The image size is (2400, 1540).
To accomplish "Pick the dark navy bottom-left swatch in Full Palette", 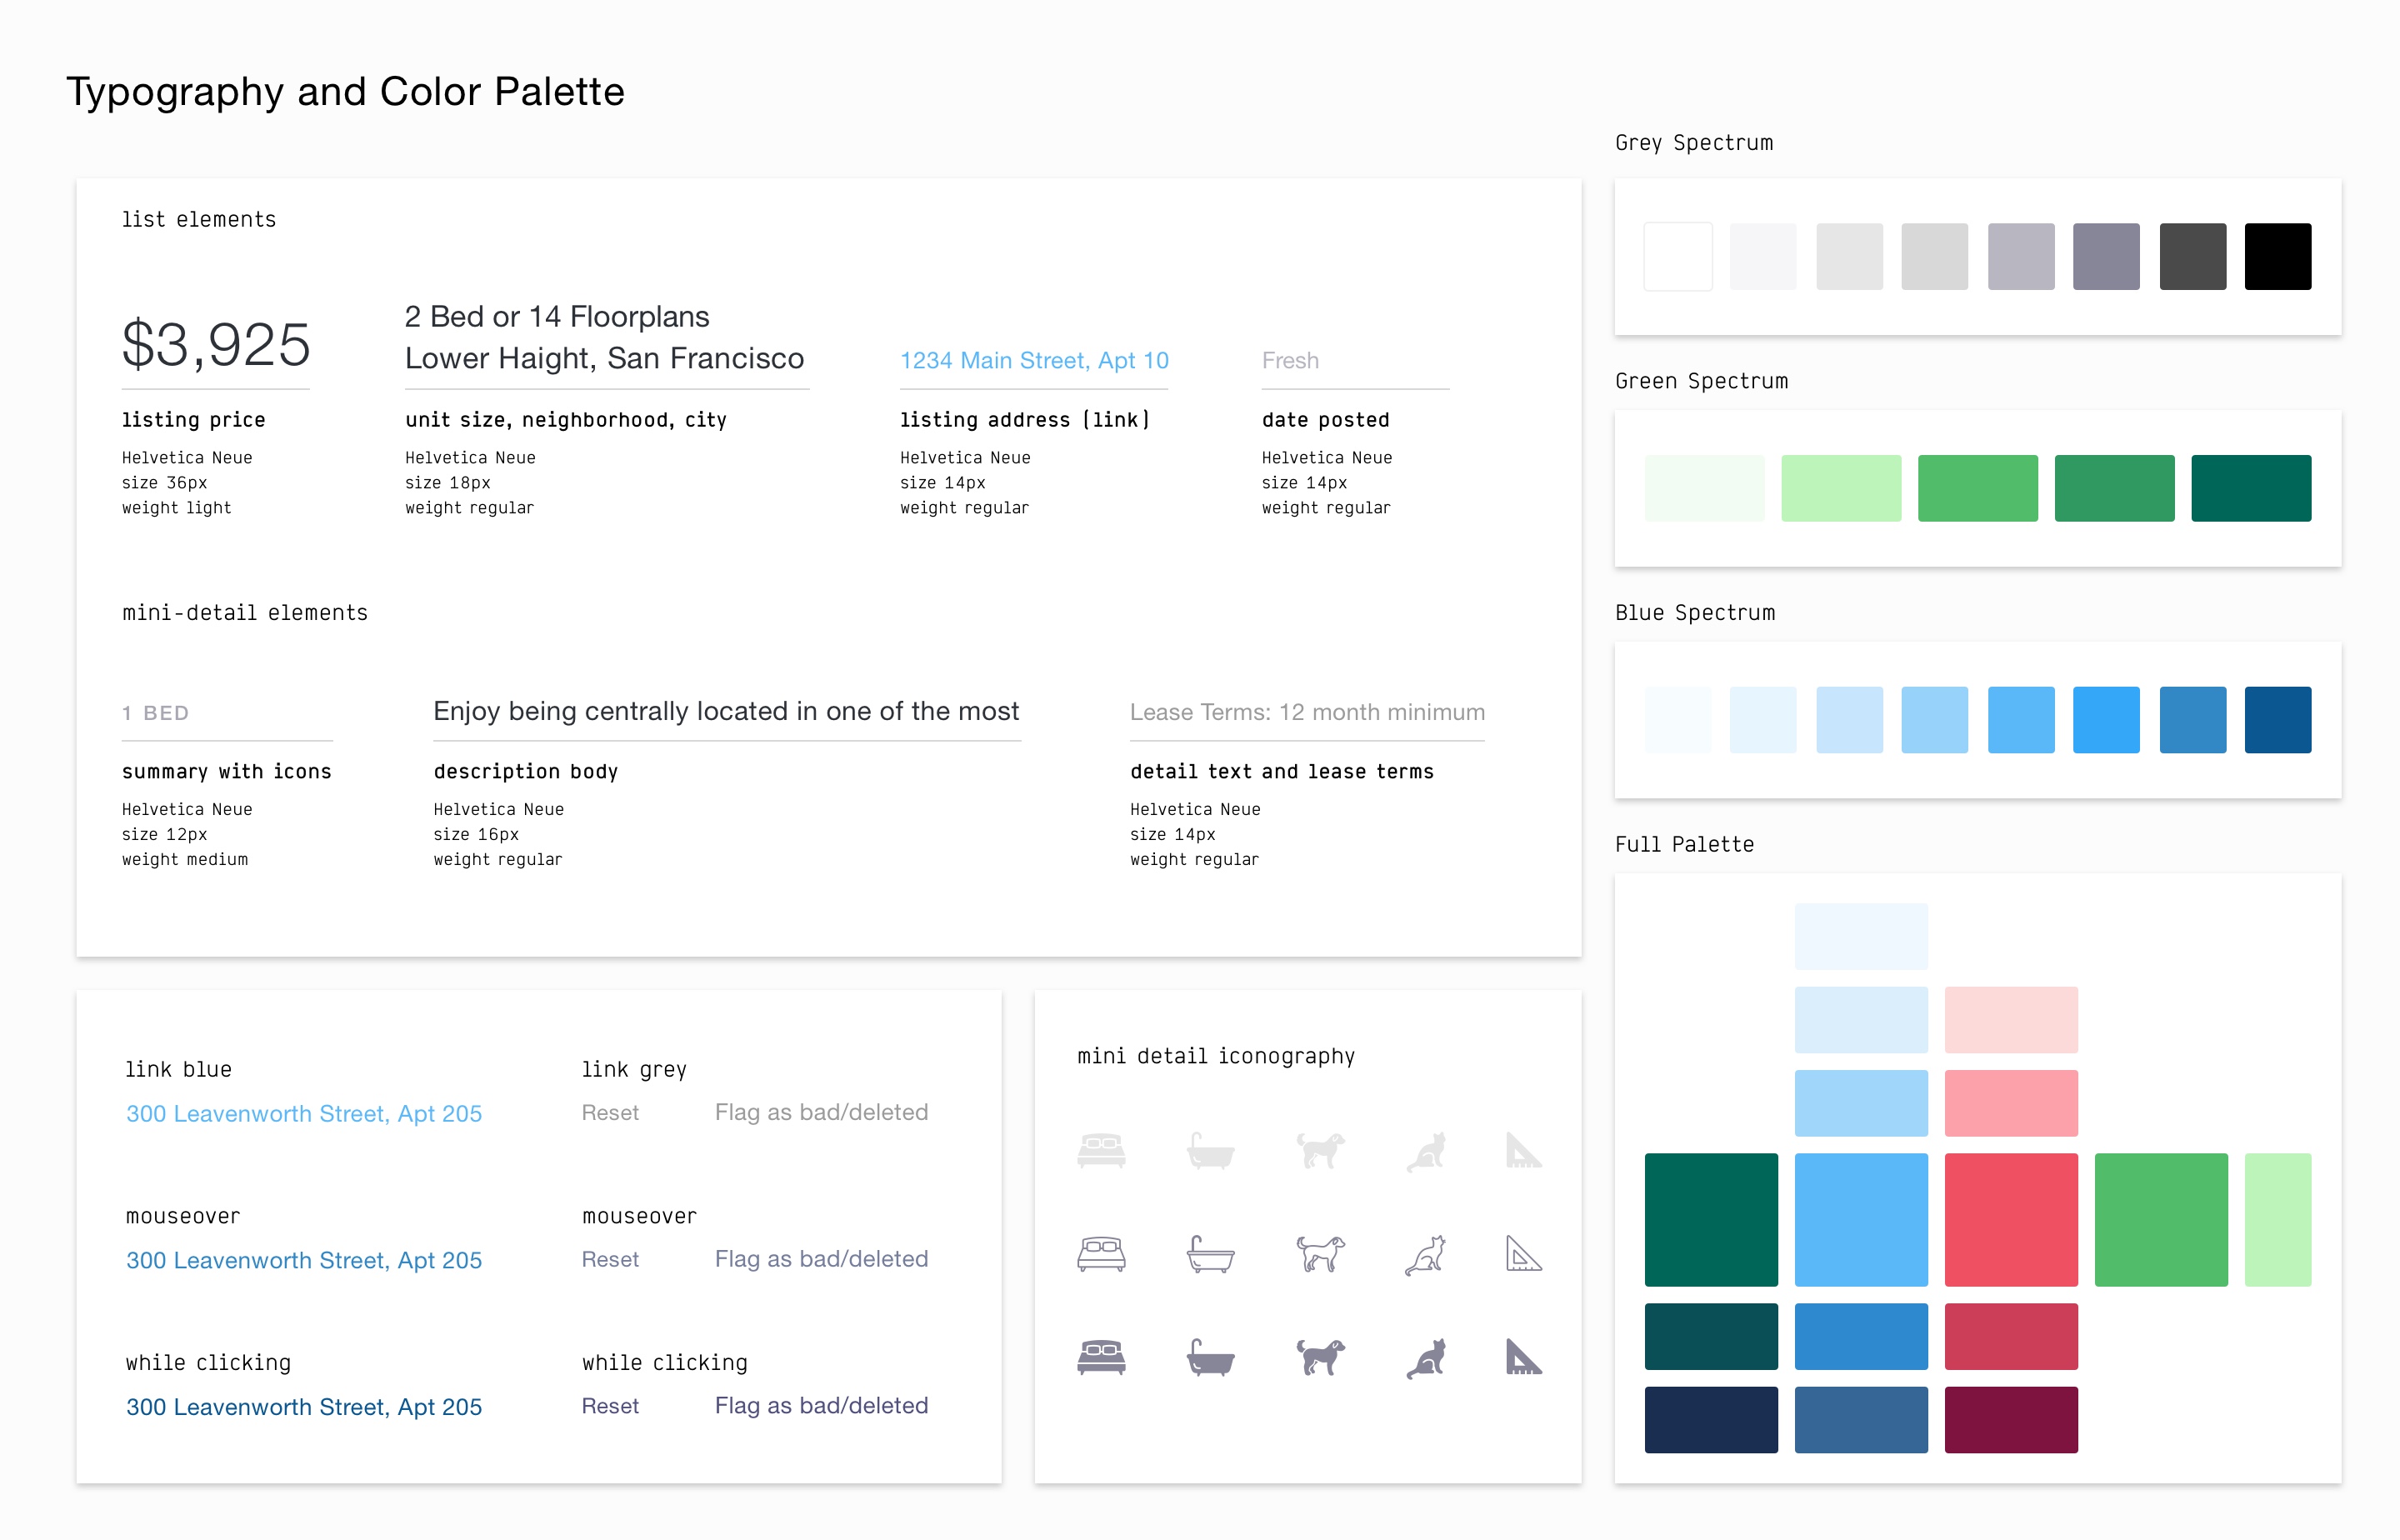I will tap(1711, 1419).
